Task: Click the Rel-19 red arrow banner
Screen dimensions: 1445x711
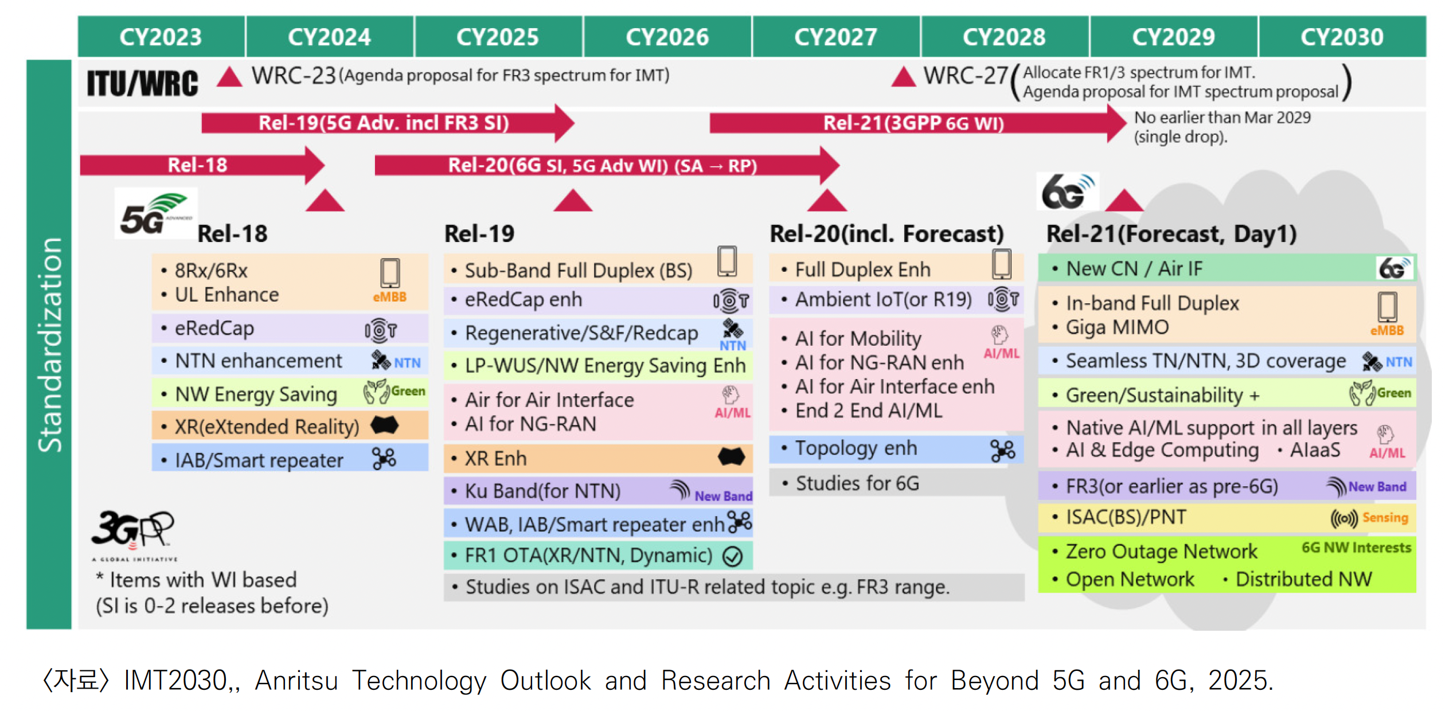Action: (384, 123)
